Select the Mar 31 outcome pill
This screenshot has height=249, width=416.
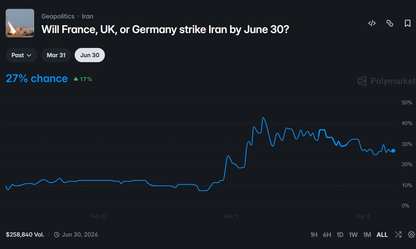(56, 55)
